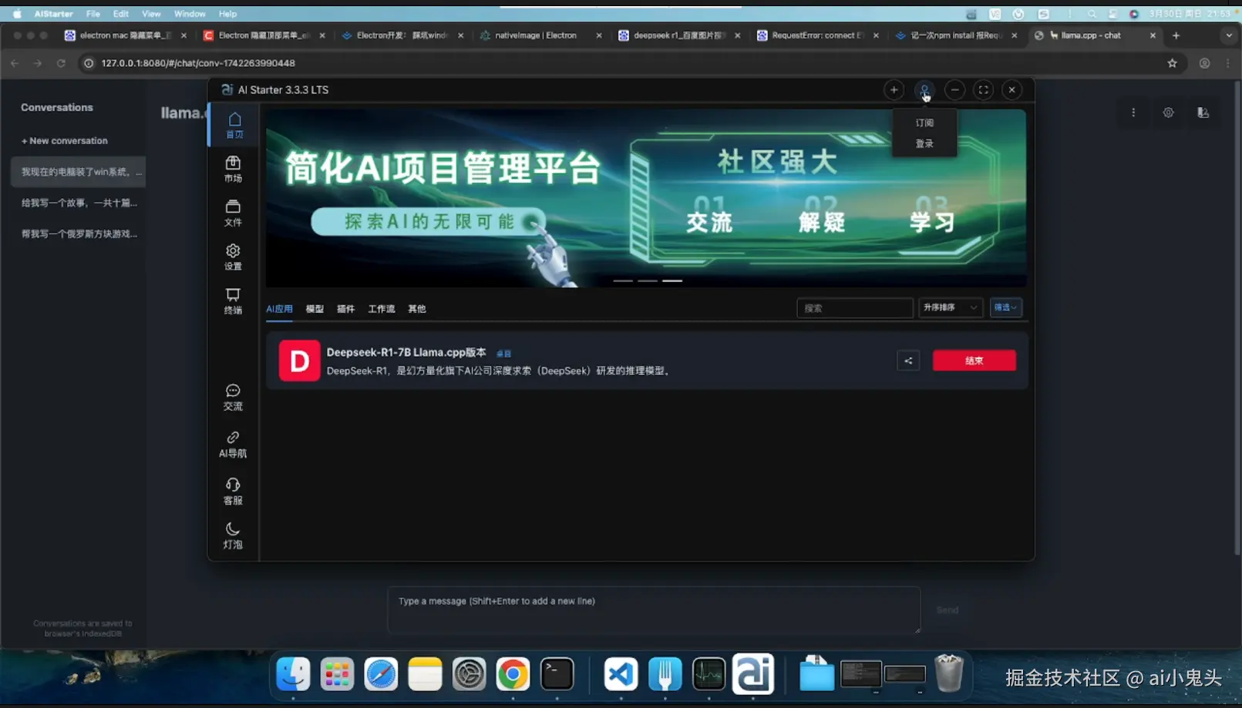1242x708 pixels.
Task: Click the browser address bar URL
Action: point(198,63)
